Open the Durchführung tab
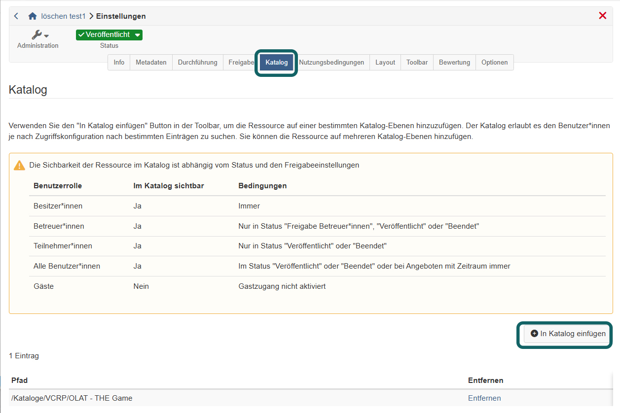This screenshot has width=620, height=413. pos(197,63)
